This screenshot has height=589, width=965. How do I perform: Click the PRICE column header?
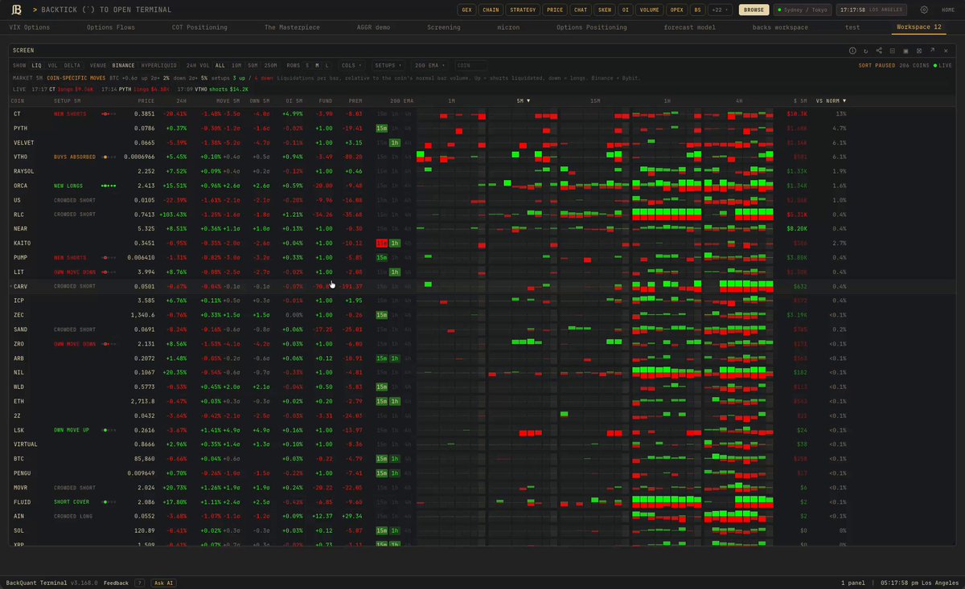click(146, 100)
